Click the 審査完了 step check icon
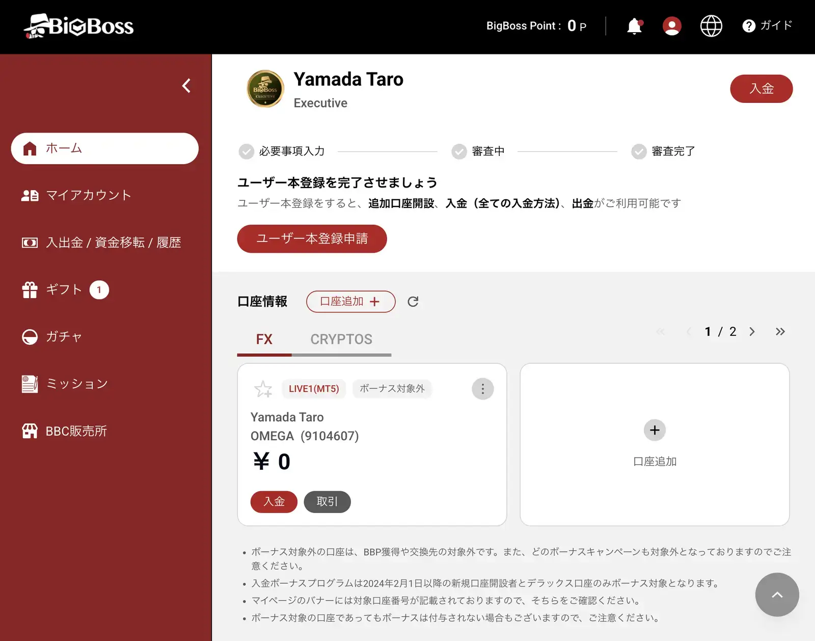Viewport: 815px width, 641px height. 639,151
